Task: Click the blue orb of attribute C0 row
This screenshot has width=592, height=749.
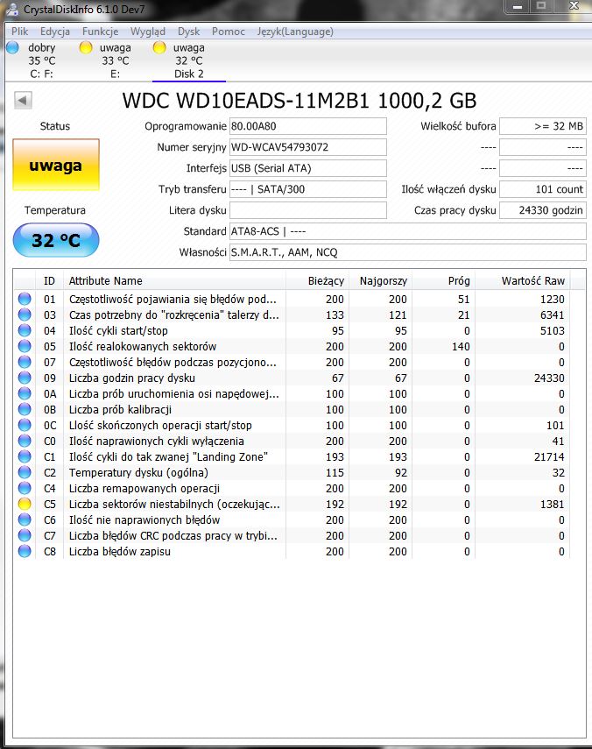Action: 25,441
